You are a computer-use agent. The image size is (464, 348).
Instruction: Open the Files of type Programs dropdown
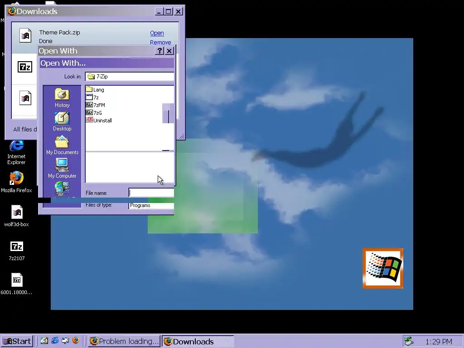pyautogui.click(x=151, y=205)
